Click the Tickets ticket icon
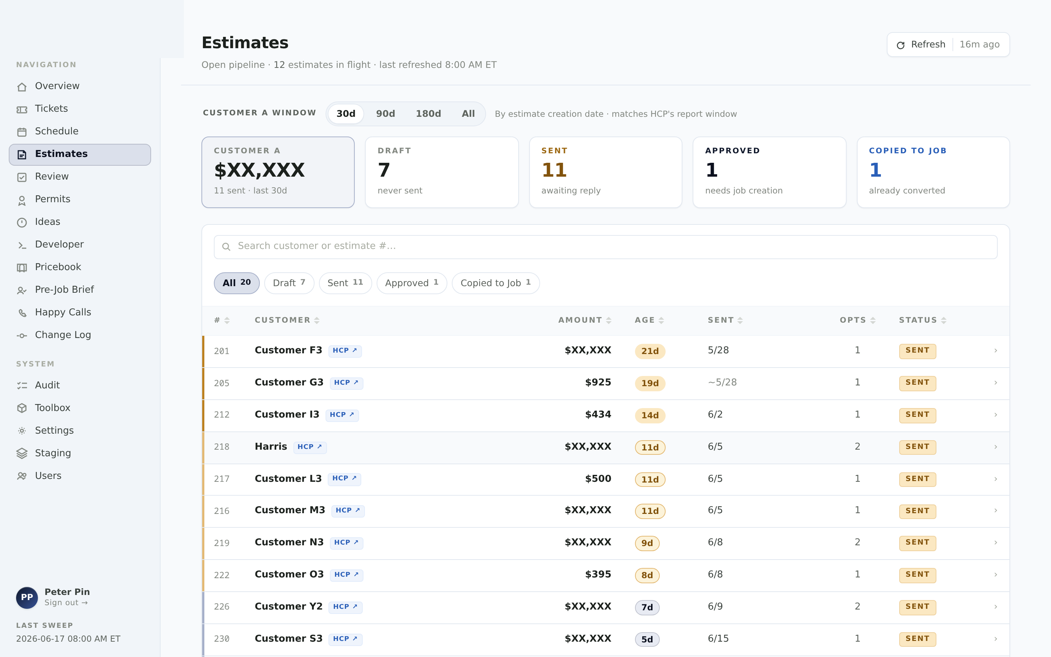This screenshot has height=657, width=1051. coord(22,109)
